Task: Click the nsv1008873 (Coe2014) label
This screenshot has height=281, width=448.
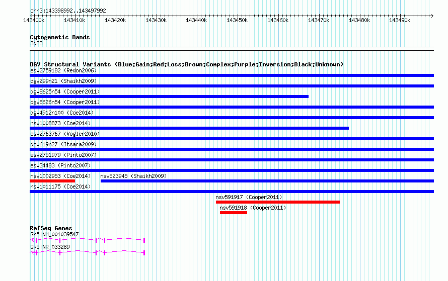Action: click(x=60, y=123)
